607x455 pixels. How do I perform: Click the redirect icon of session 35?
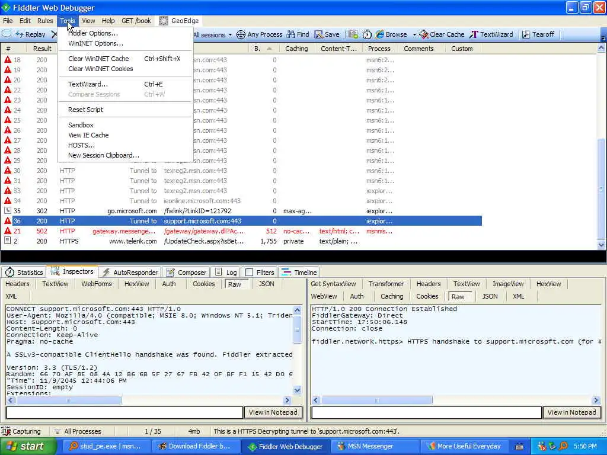[x=7, y=210]
